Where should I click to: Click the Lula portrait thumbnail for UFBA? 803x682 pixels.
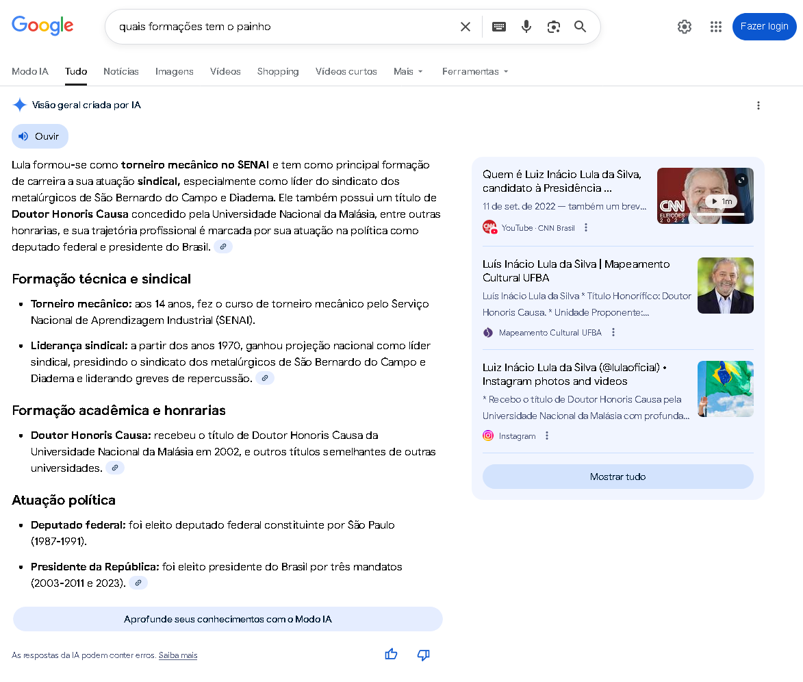(x=725, y=286)
